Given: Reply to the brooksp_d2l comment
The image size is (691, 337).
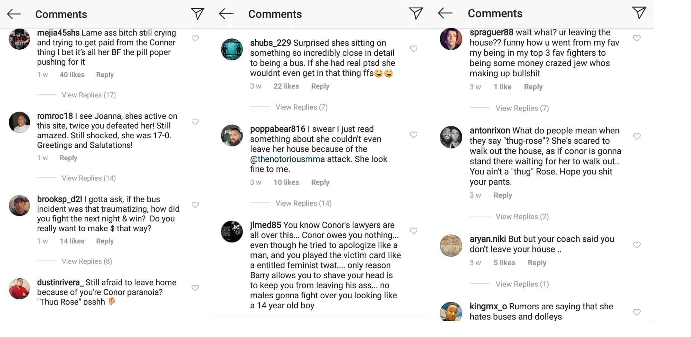Looking at the screenshot, I should pos(105,241).
